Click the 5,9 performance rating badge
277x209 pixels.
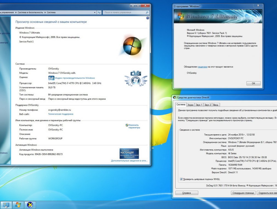click(51, 78)
